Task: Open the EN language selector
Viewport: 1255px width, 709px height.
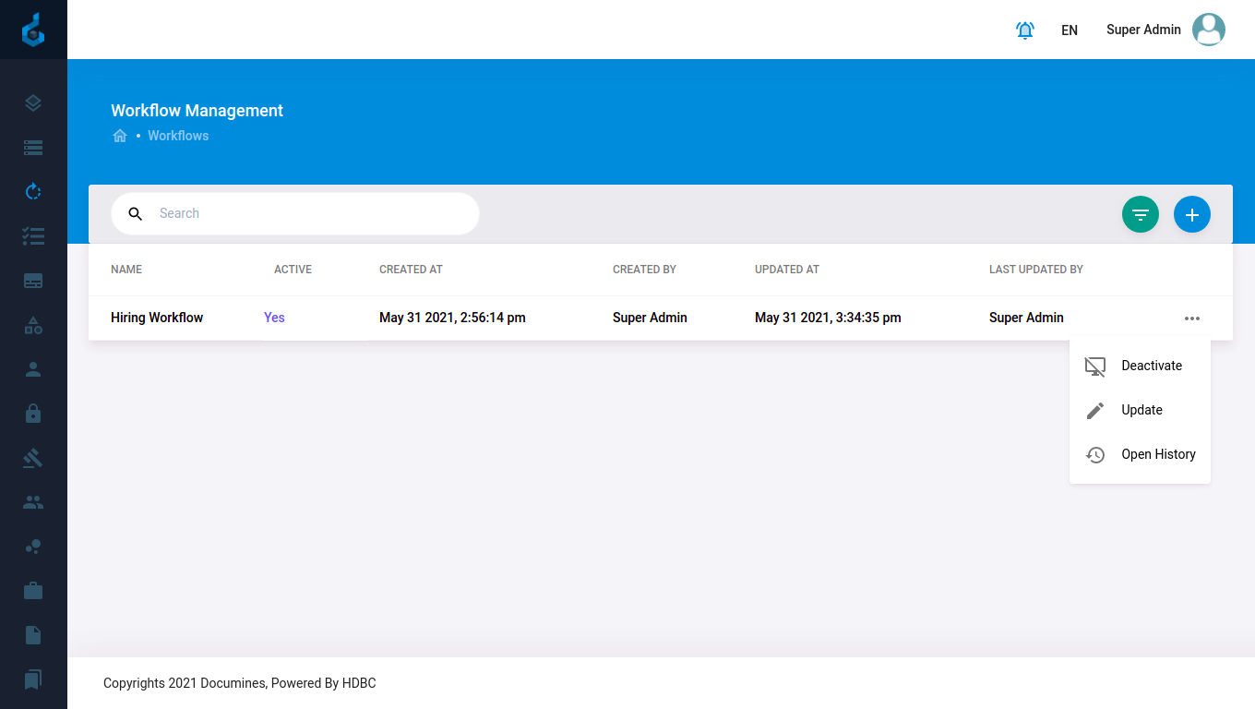Action: point(1070,30)
